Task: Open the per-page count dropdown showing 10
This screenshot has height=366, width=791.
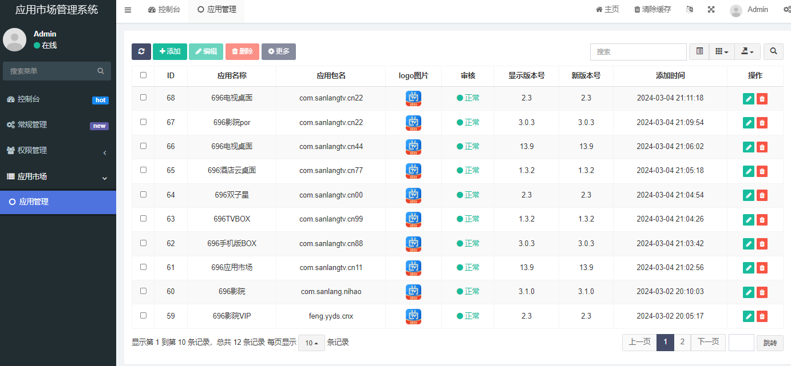Action: click(311, 342)
